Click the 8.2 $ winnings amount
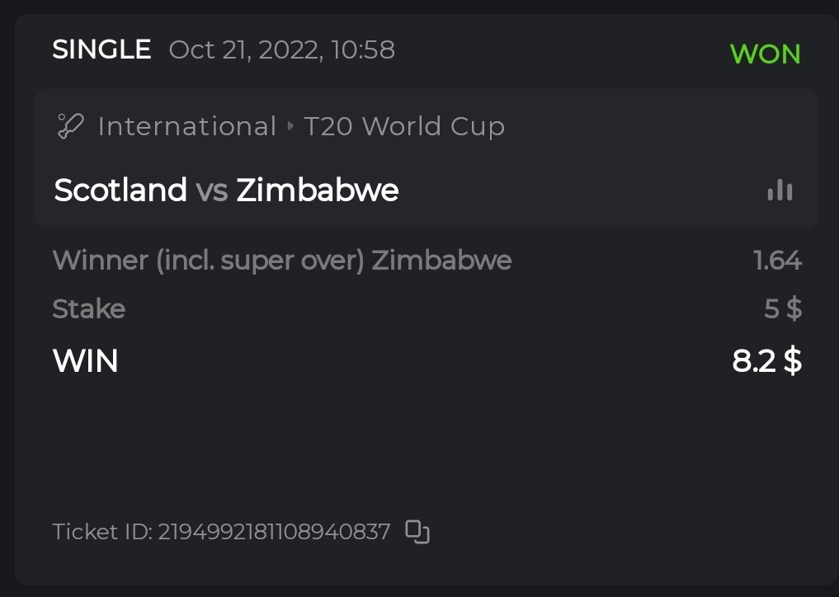This screenshot has height=597, width=839. click(x=766, y=361)
